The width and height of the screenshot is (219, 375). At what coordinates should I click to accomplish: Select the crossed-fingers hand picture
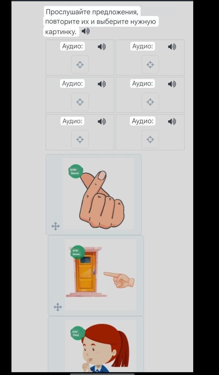pyautogui.click(x=98, y=194)
